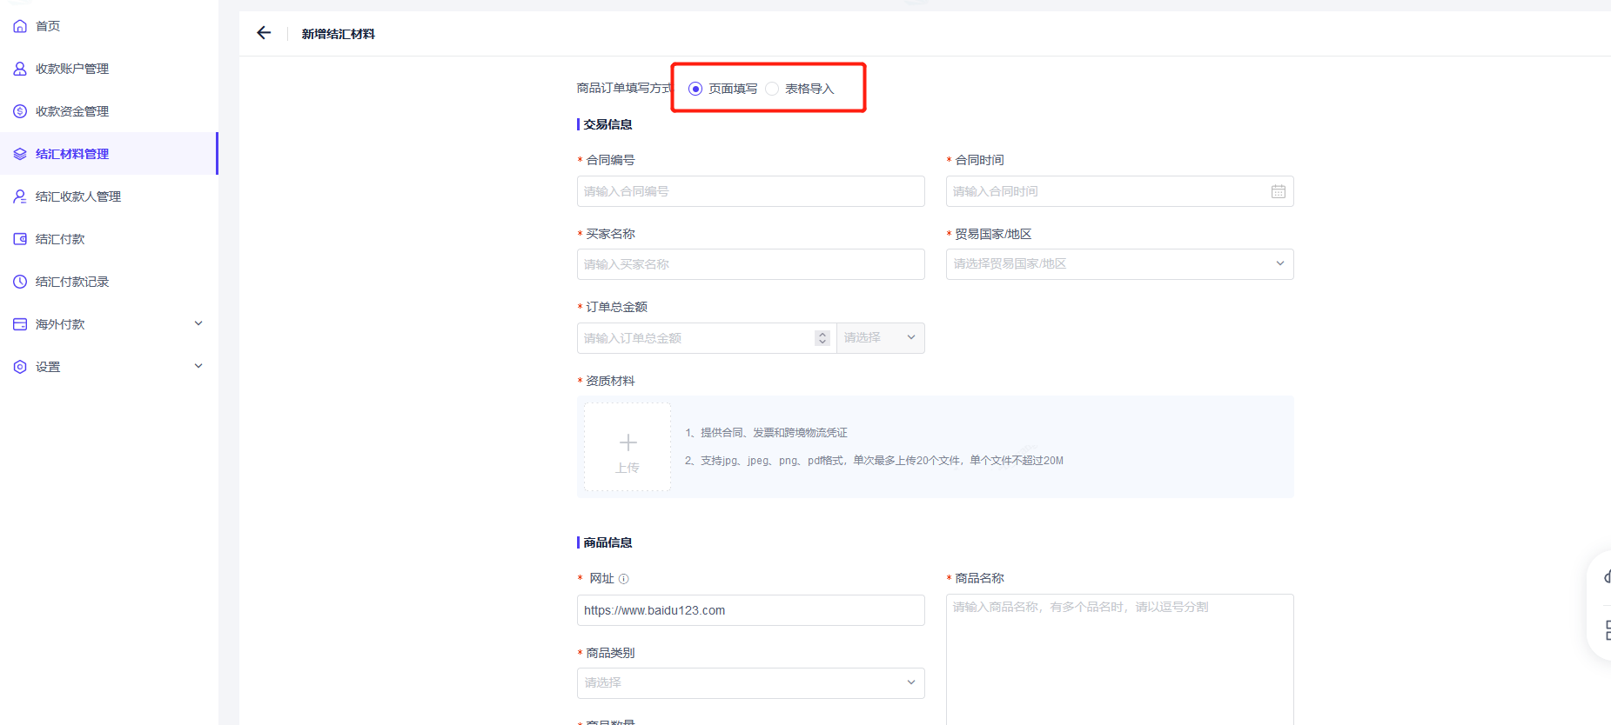This screenshot has height=725, width=1611.
Task: Click the 首页 home icon
Action: [x=20, y=26]
